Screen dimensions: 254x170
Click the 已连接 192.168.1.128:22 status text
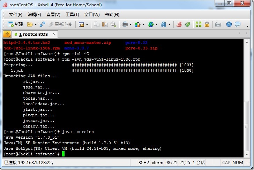[x=29, y=162]
